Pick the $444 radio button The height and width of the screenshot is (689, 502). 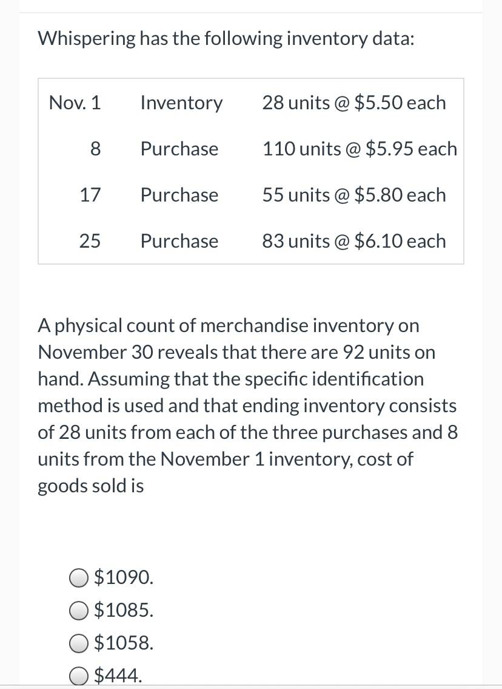tap(79, 676)
